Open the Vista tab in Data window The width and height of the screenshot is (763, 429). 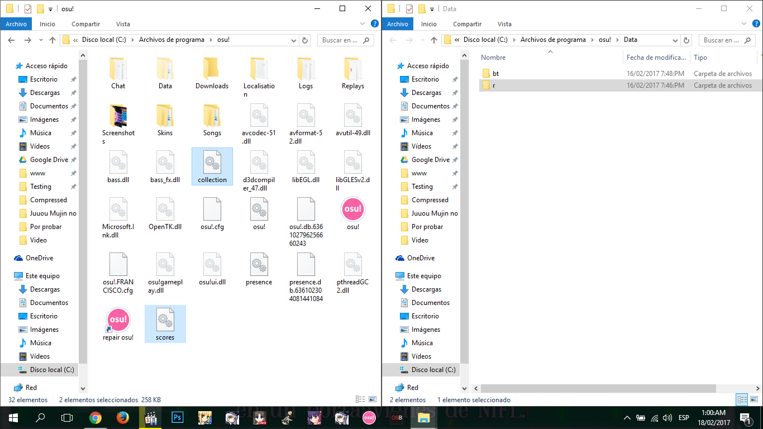pyautogui.click(x=504, y=24)
